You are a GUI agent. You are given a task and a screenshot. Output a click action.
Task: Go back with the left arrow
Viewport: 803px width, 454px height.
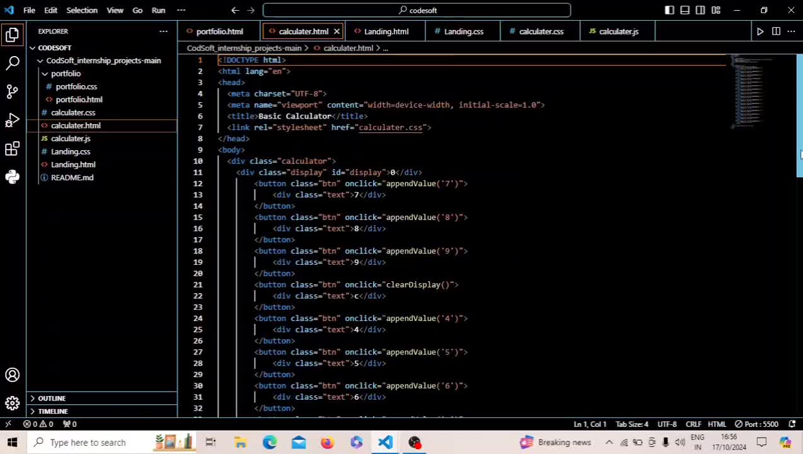tap(235, 10)
